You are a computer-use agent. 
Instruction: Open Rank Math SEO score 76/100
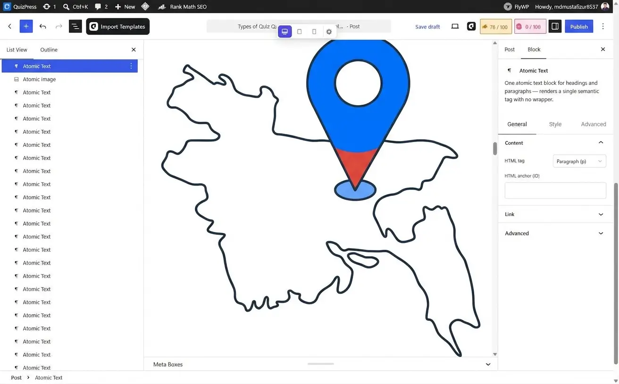pos(496,26)
